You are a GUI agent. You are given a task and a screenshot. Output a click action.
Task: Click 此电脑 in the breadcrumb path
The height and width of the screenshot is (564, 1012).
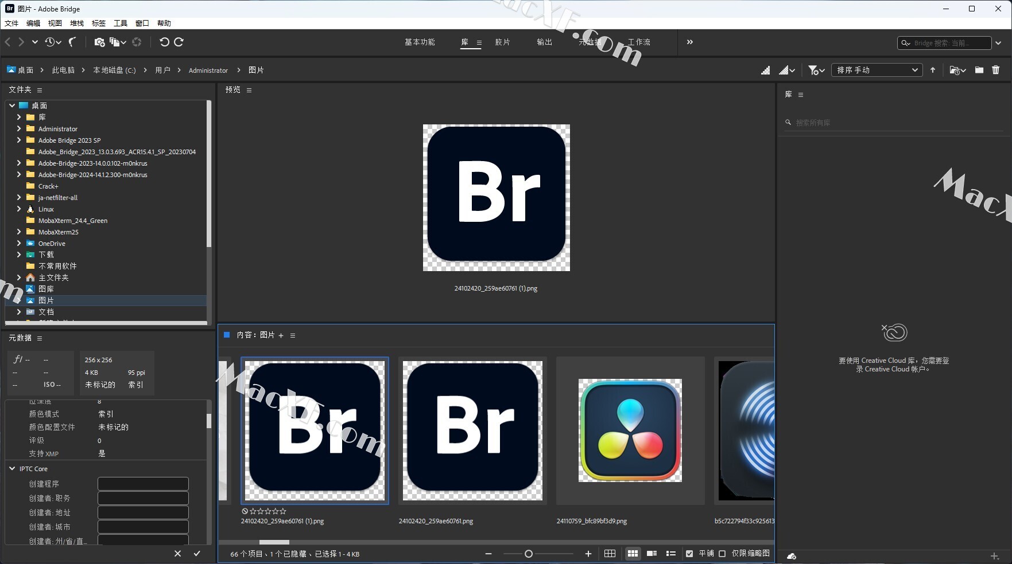[63, 70]
